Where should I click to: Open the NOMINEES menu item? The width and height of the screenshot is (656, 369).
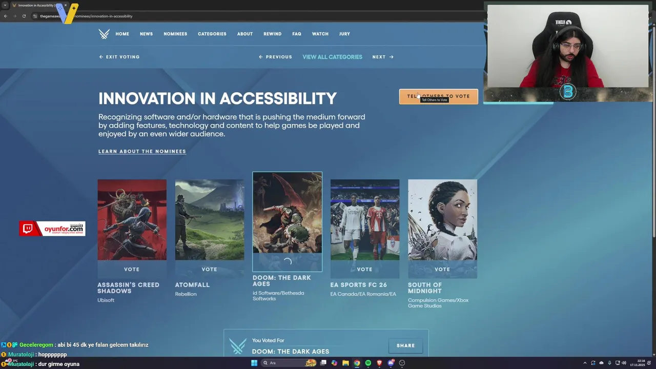[175, 34]
